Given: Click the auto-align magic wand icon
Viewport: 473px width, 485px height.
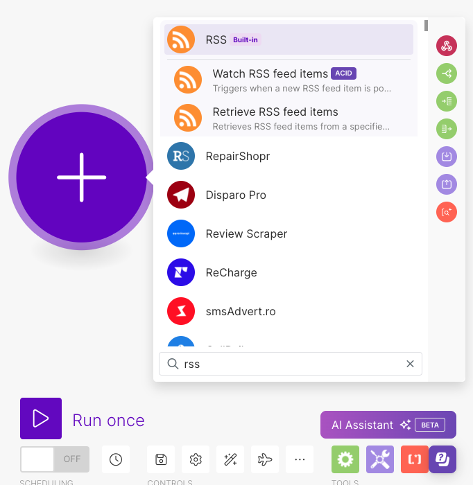Looking at the screenshot, I should (230, 459).
